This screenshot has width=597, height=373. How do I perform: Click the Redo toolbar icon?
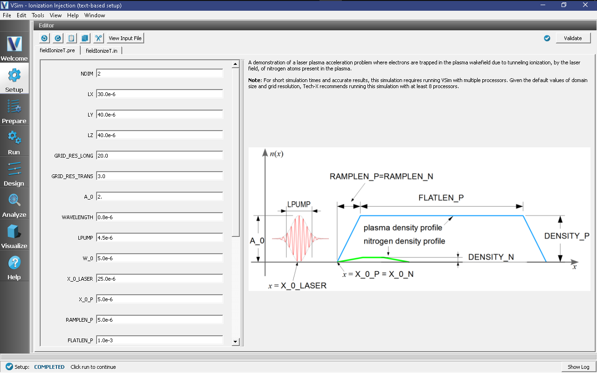click(58, 38)
